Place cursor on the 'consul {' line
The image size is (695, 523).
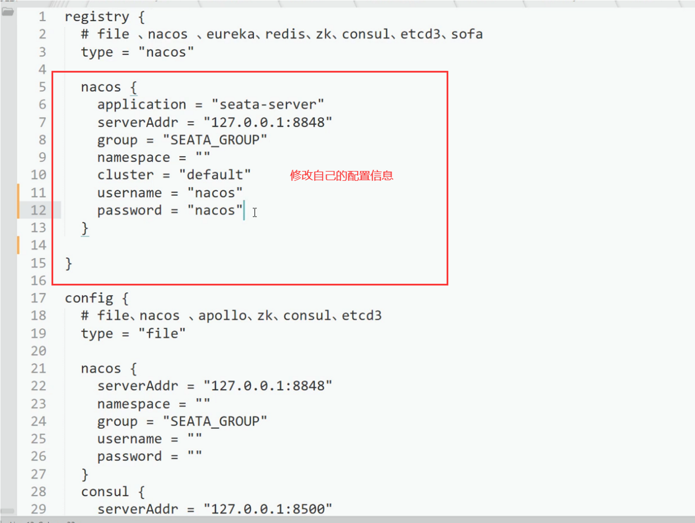click(113, 492)
